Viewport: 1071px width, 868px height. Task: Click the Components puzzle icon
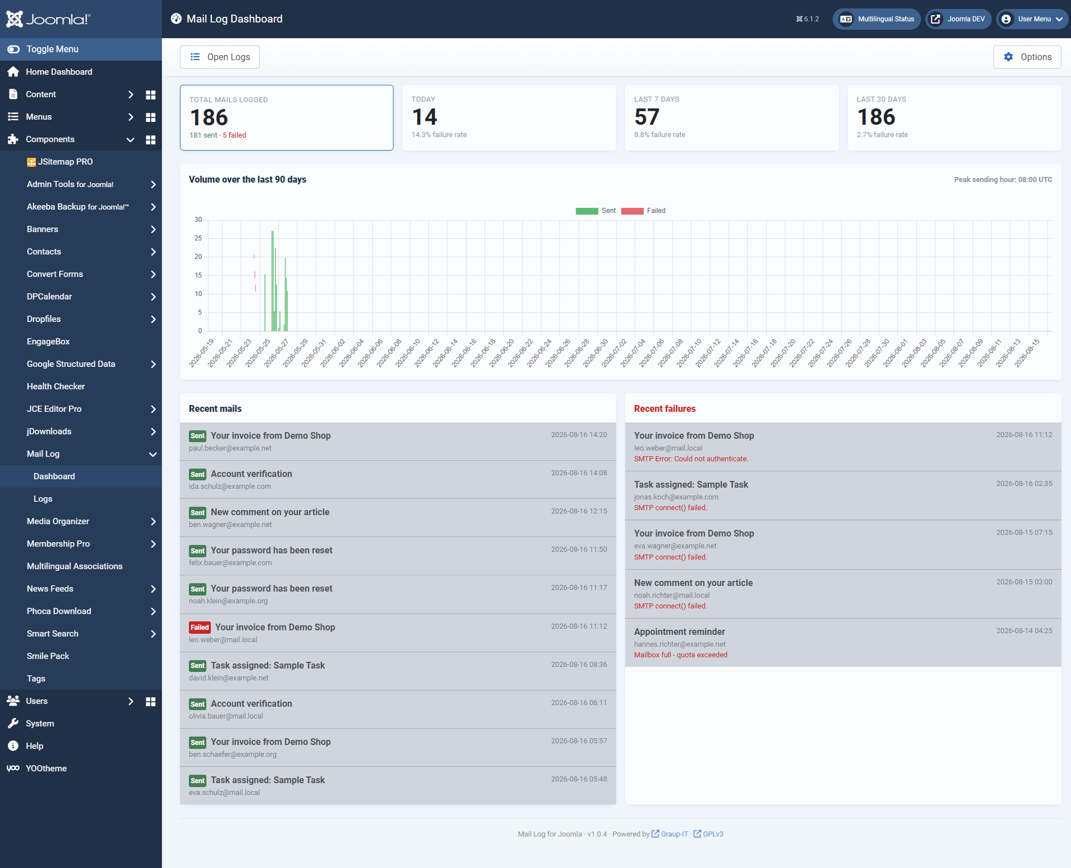[13, 139]
